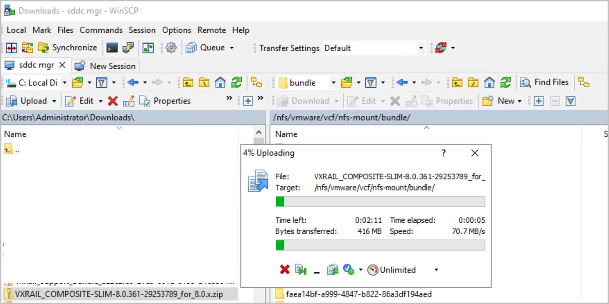The height and width of the screenshot is (304, 609).
Task: Click the Once Finished action icon
Action: tap(349, 269)
